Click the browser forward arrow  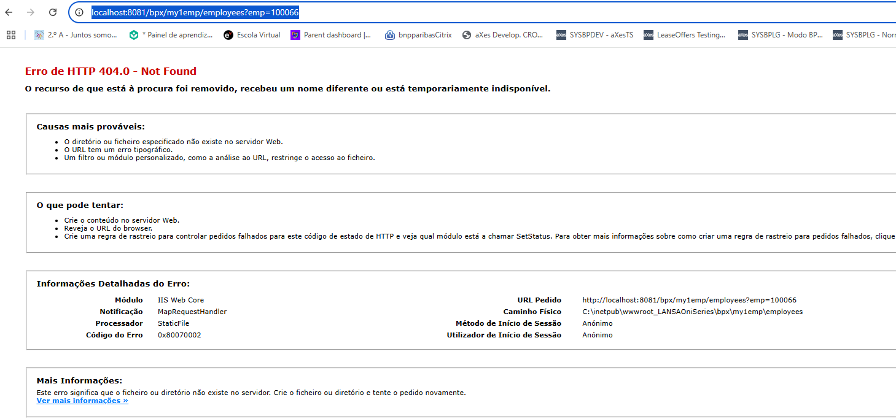31,12
